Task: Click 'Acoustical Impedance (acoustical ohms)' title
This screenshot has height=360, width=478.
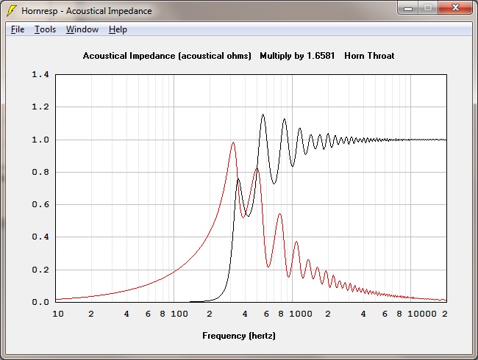Action: [x=167, y=56]
